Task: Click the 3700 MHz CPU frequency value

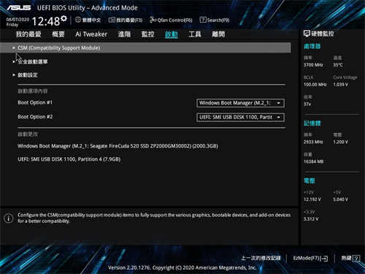Action: [313, 65]
